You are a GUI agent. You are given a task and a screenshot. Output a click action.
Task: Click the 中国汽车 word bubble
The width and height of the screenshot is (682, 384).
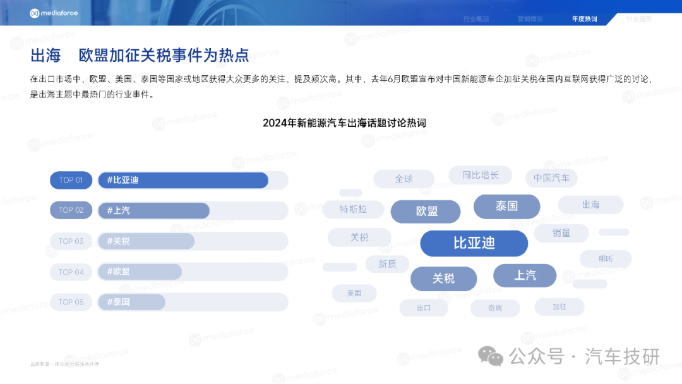coord(551,178)
